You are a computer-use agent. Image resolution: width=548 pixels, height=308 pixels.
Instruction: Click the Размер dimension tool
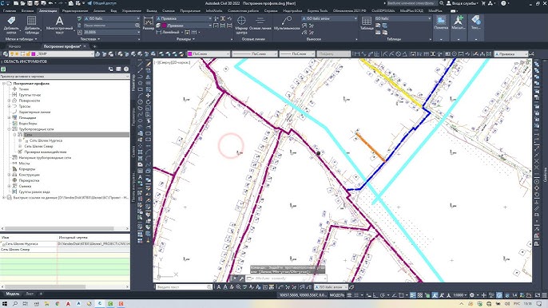click(x=149, y=23)
